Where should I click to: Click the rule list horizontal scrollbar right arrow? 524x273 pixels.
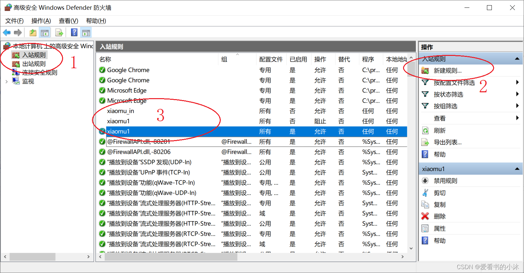click(x=402, y=257)
